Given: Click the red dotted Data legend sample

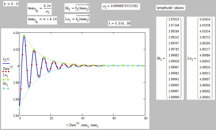Looking at the screenshot, I should (6, 72).
